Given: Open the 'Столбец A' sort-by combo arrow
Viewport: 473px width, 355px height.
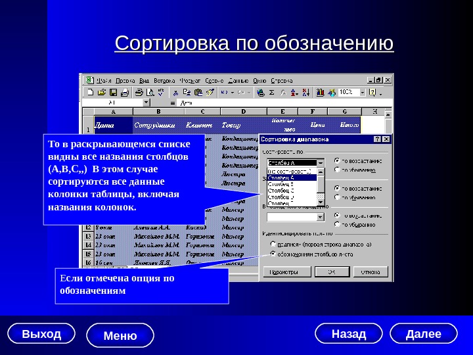Looking at the screenshot, I should coord(321,163).
